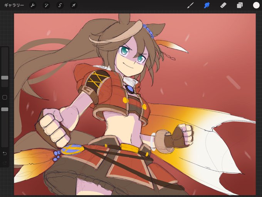Tap the brush size slider handle
Image resolution: width=262 pixels, height=197 pixels.
[5, 78]
